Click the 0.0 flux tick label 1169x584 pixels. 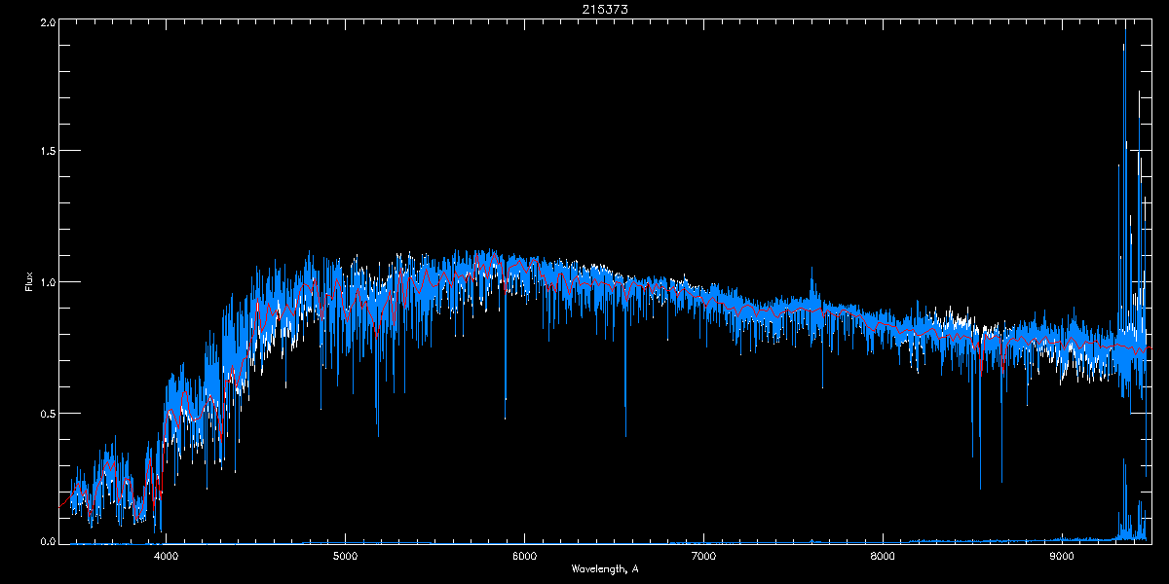(45, 540)
